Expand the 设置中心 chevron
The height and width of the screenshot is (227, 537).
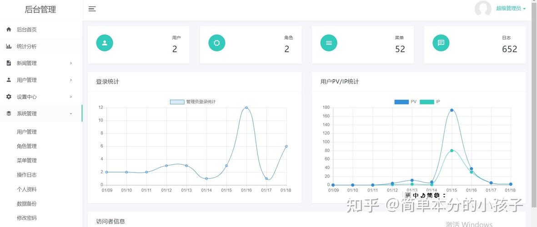coord(71,97)
